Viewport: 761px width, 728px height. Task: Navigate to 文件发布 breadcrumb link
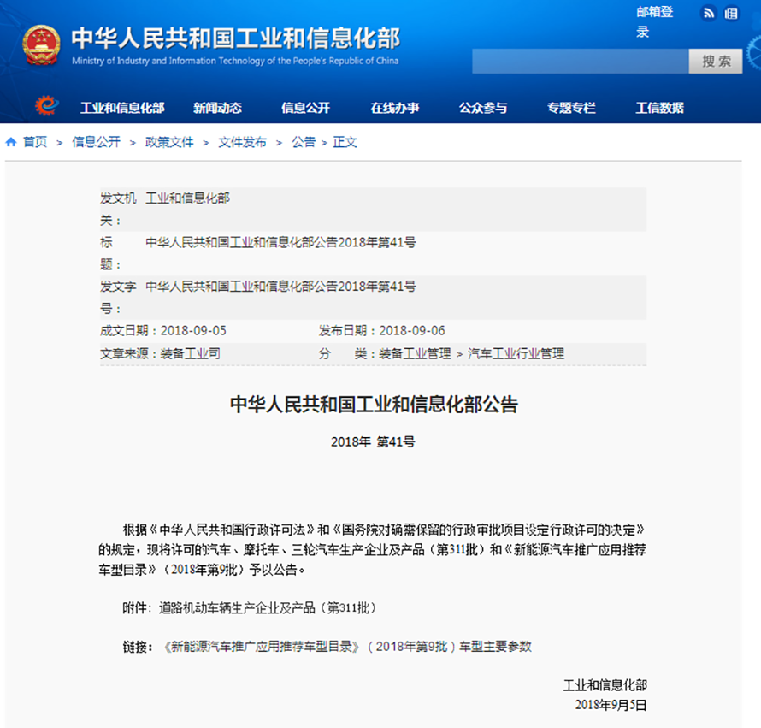(x=242, y=142)
